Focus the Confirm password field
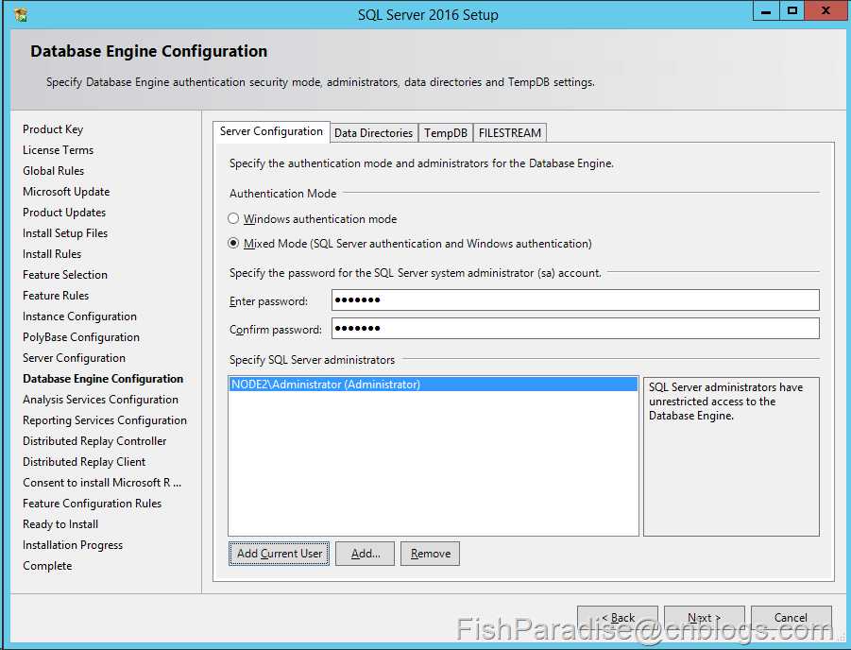 coord(575,328)
